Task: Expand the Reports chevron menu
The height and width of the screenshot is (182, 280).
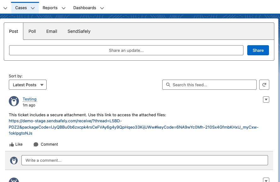Action: (x=64, y=8)
